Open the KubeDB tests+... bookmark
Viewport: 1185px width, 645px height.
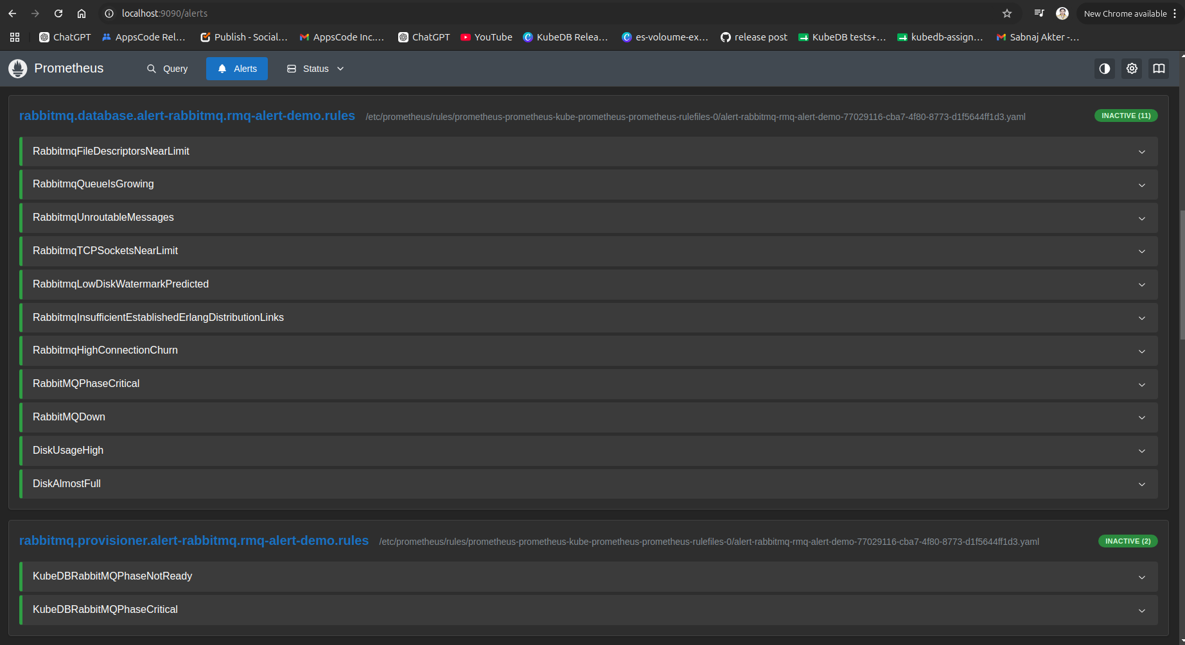842,37
